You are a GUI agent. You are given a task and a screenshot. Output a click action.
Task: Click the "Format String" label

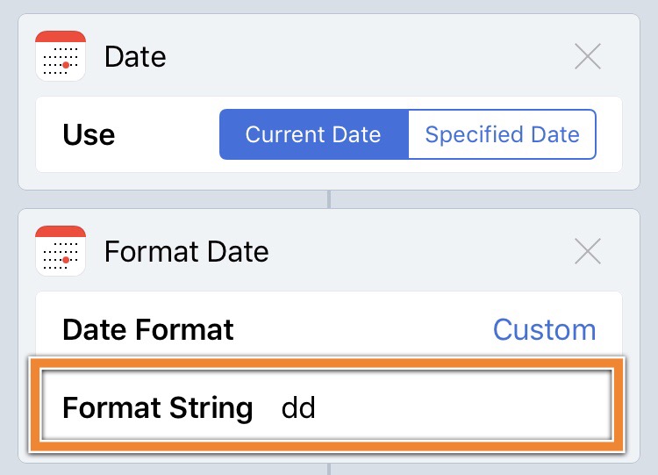click(157, 408)
